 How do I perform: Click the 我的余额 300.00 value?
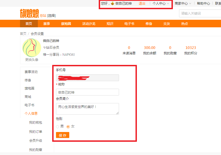coord(150,48)
